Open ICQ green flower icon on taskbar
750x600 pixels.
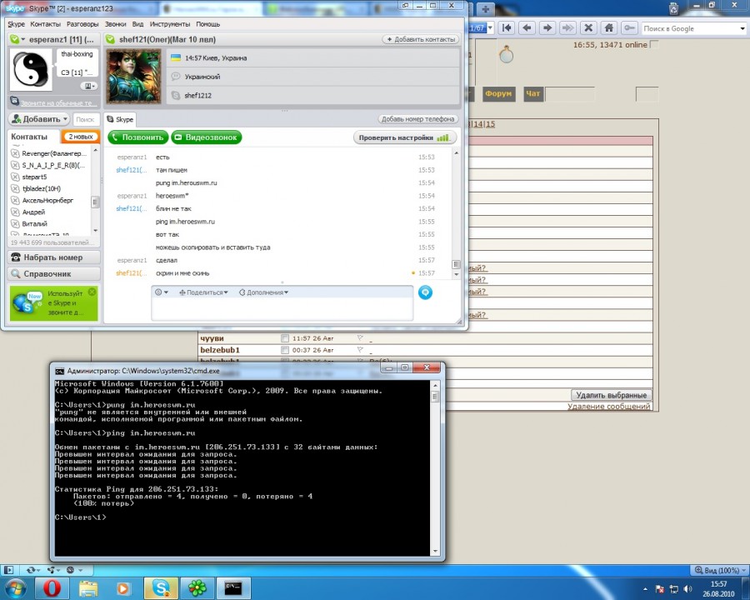click(197, 588)
